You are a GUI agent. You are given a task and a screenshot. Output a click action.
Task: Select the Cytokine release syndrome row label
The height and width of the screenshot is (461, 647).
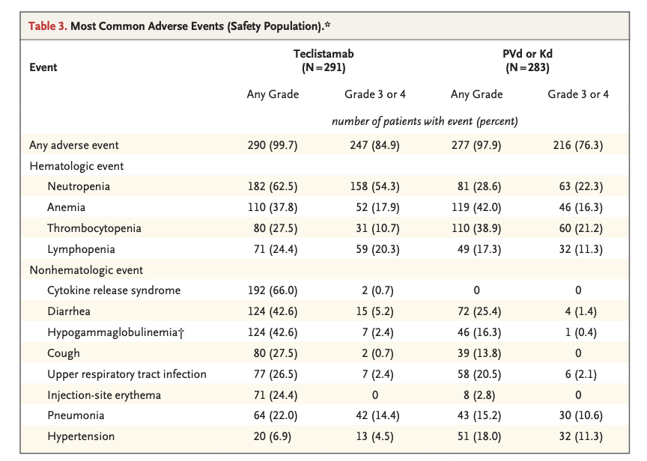(114, 290)
